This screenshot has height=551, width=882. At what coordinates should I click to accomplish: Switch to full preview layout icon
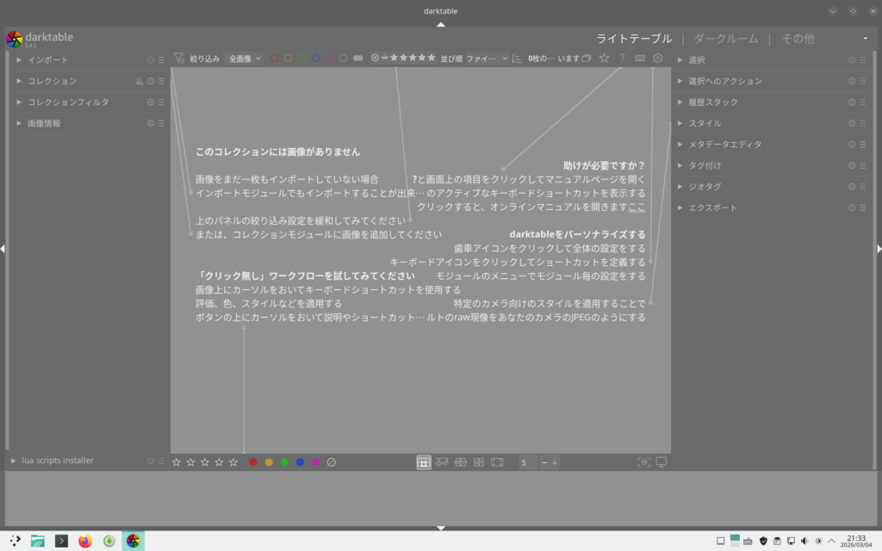tap(497, 462)
